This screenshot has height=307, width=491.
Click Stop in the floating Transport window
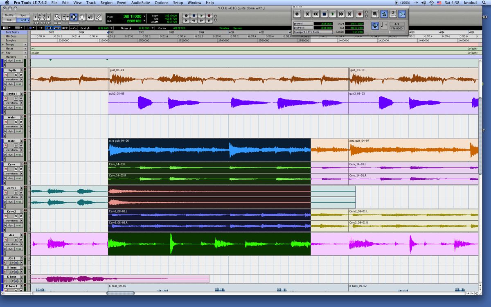pyautogui.click(x=324, y=14)
